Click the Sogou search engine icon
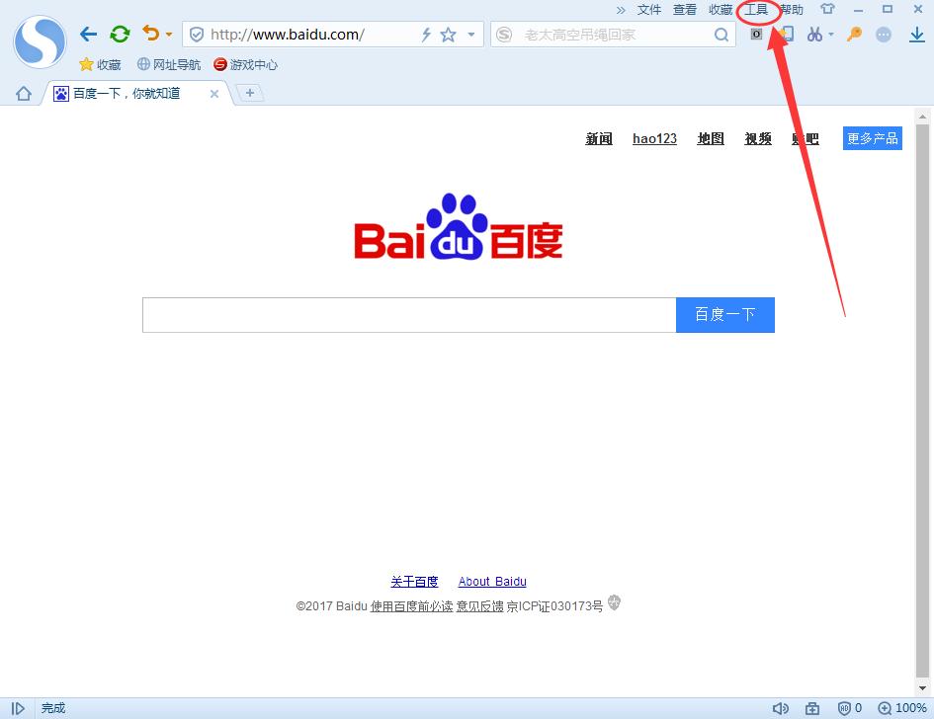 (x=504, y=35)
